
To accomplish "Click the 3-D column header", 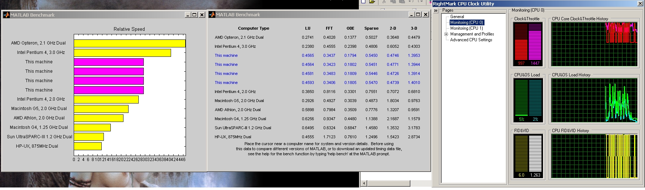I will click(414, 28).
